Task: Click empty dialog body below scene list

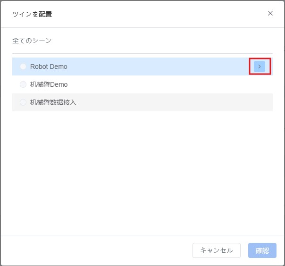Action: click(x=142, y=175)
